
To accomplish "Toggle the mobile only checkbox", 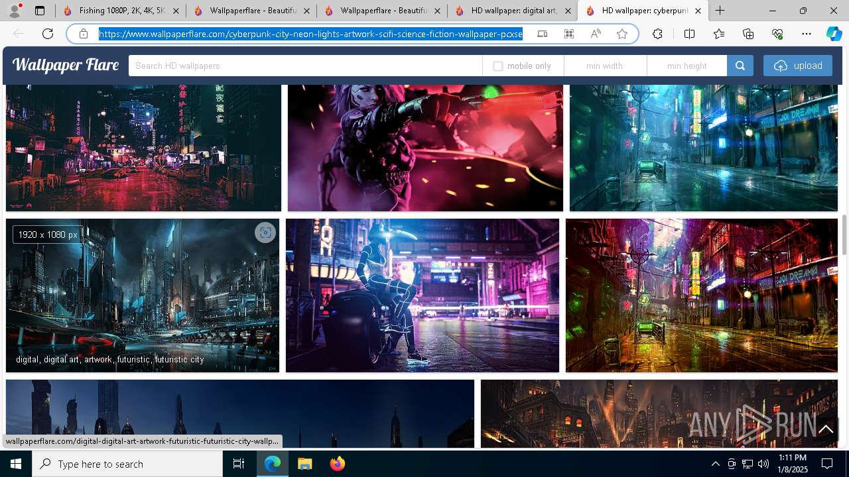I will point(498,66).
